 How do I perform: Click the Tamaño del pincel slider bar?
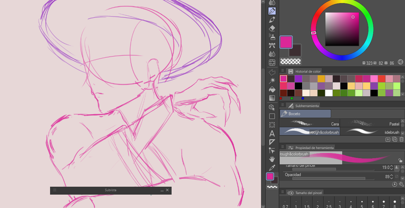click(x=333, y=169)
